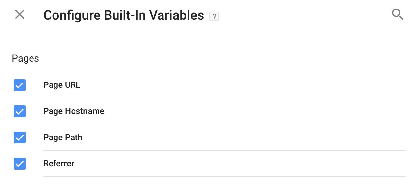409x184 pixels.
Task: Click the blue tick next to Page Path
Action: coord(20,138)
